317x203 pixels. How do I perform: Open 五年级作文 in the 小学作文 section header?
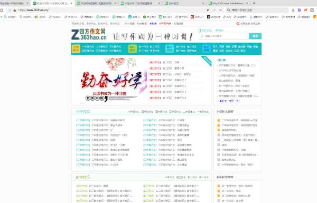(x=147, y=112)
